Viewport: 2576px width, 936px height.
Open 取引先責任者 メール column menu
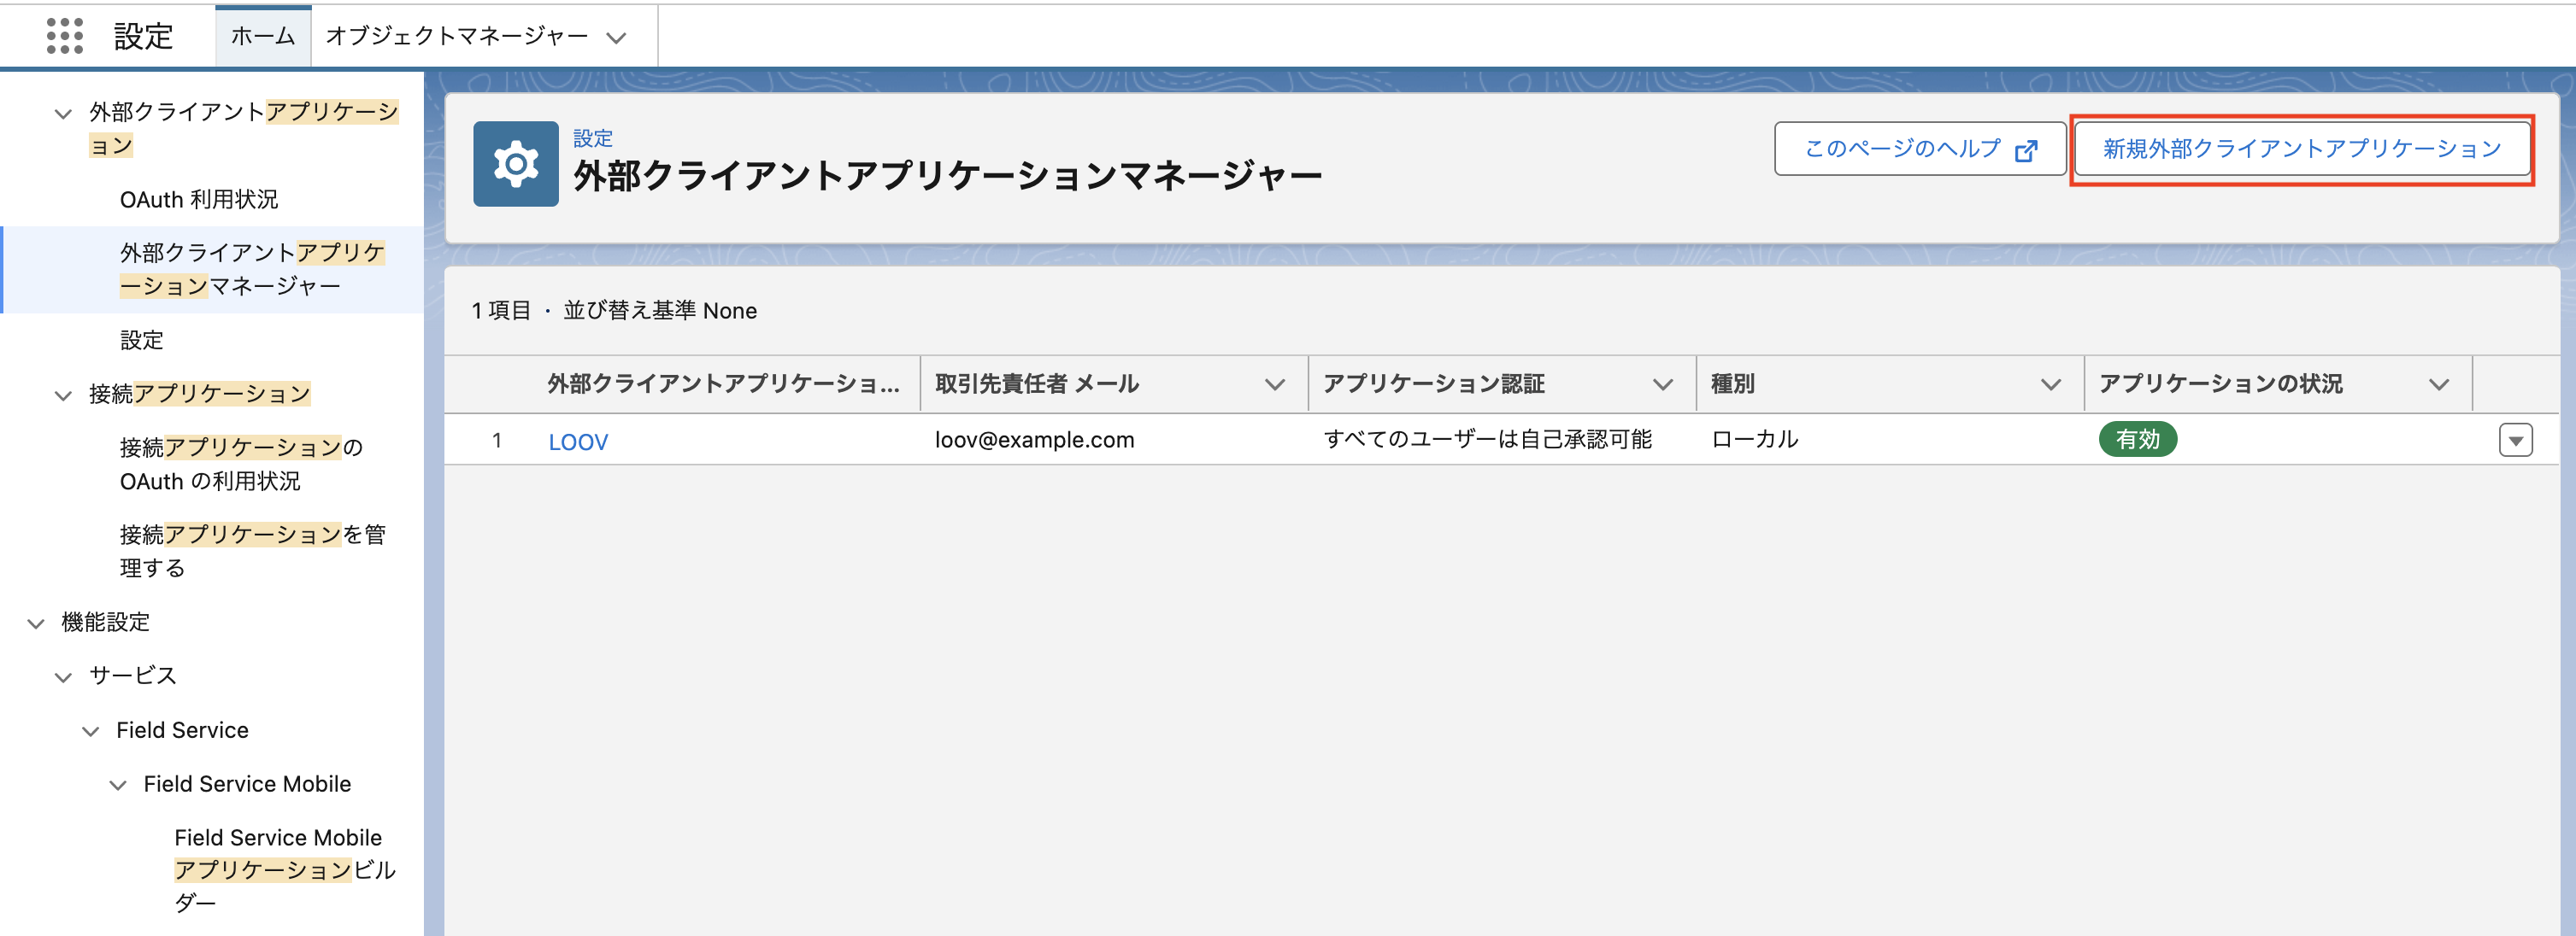[1274, 384]
